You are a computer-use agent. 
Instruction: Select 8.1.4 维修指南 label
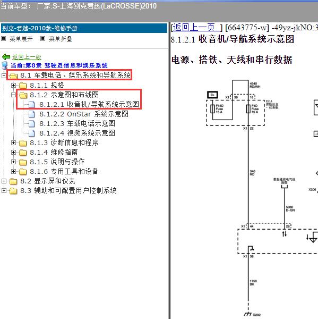click(x=54, y=153)
